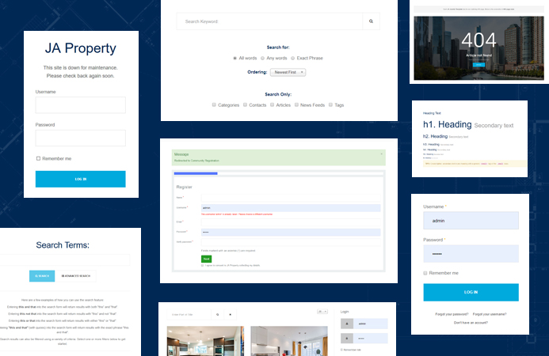Open the white interior property thumbnail on the right
The width and height of the screenshot is (549, 356).
(289, 341)
